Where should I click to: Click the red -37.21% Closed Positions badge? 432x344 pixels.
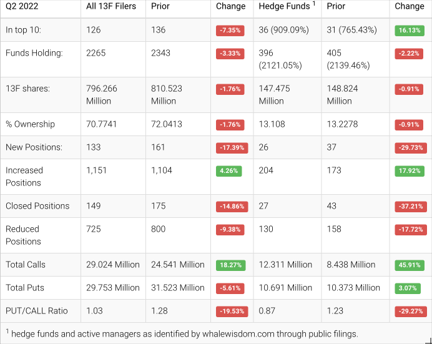(x=410, y=207)
